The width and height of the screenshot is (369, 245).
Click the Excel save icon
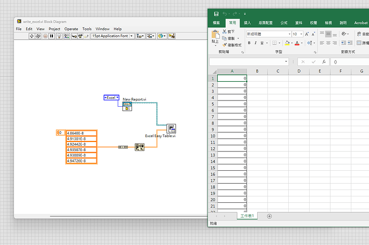tap(216, 13)
